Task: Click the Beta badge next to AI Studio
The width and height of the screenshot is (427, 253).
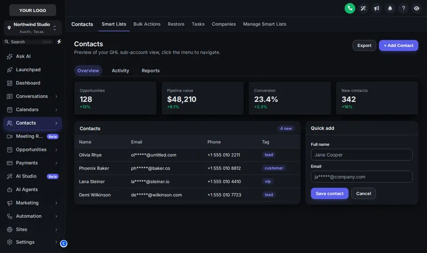Action: pyautogui.click(x=52, y=176)
